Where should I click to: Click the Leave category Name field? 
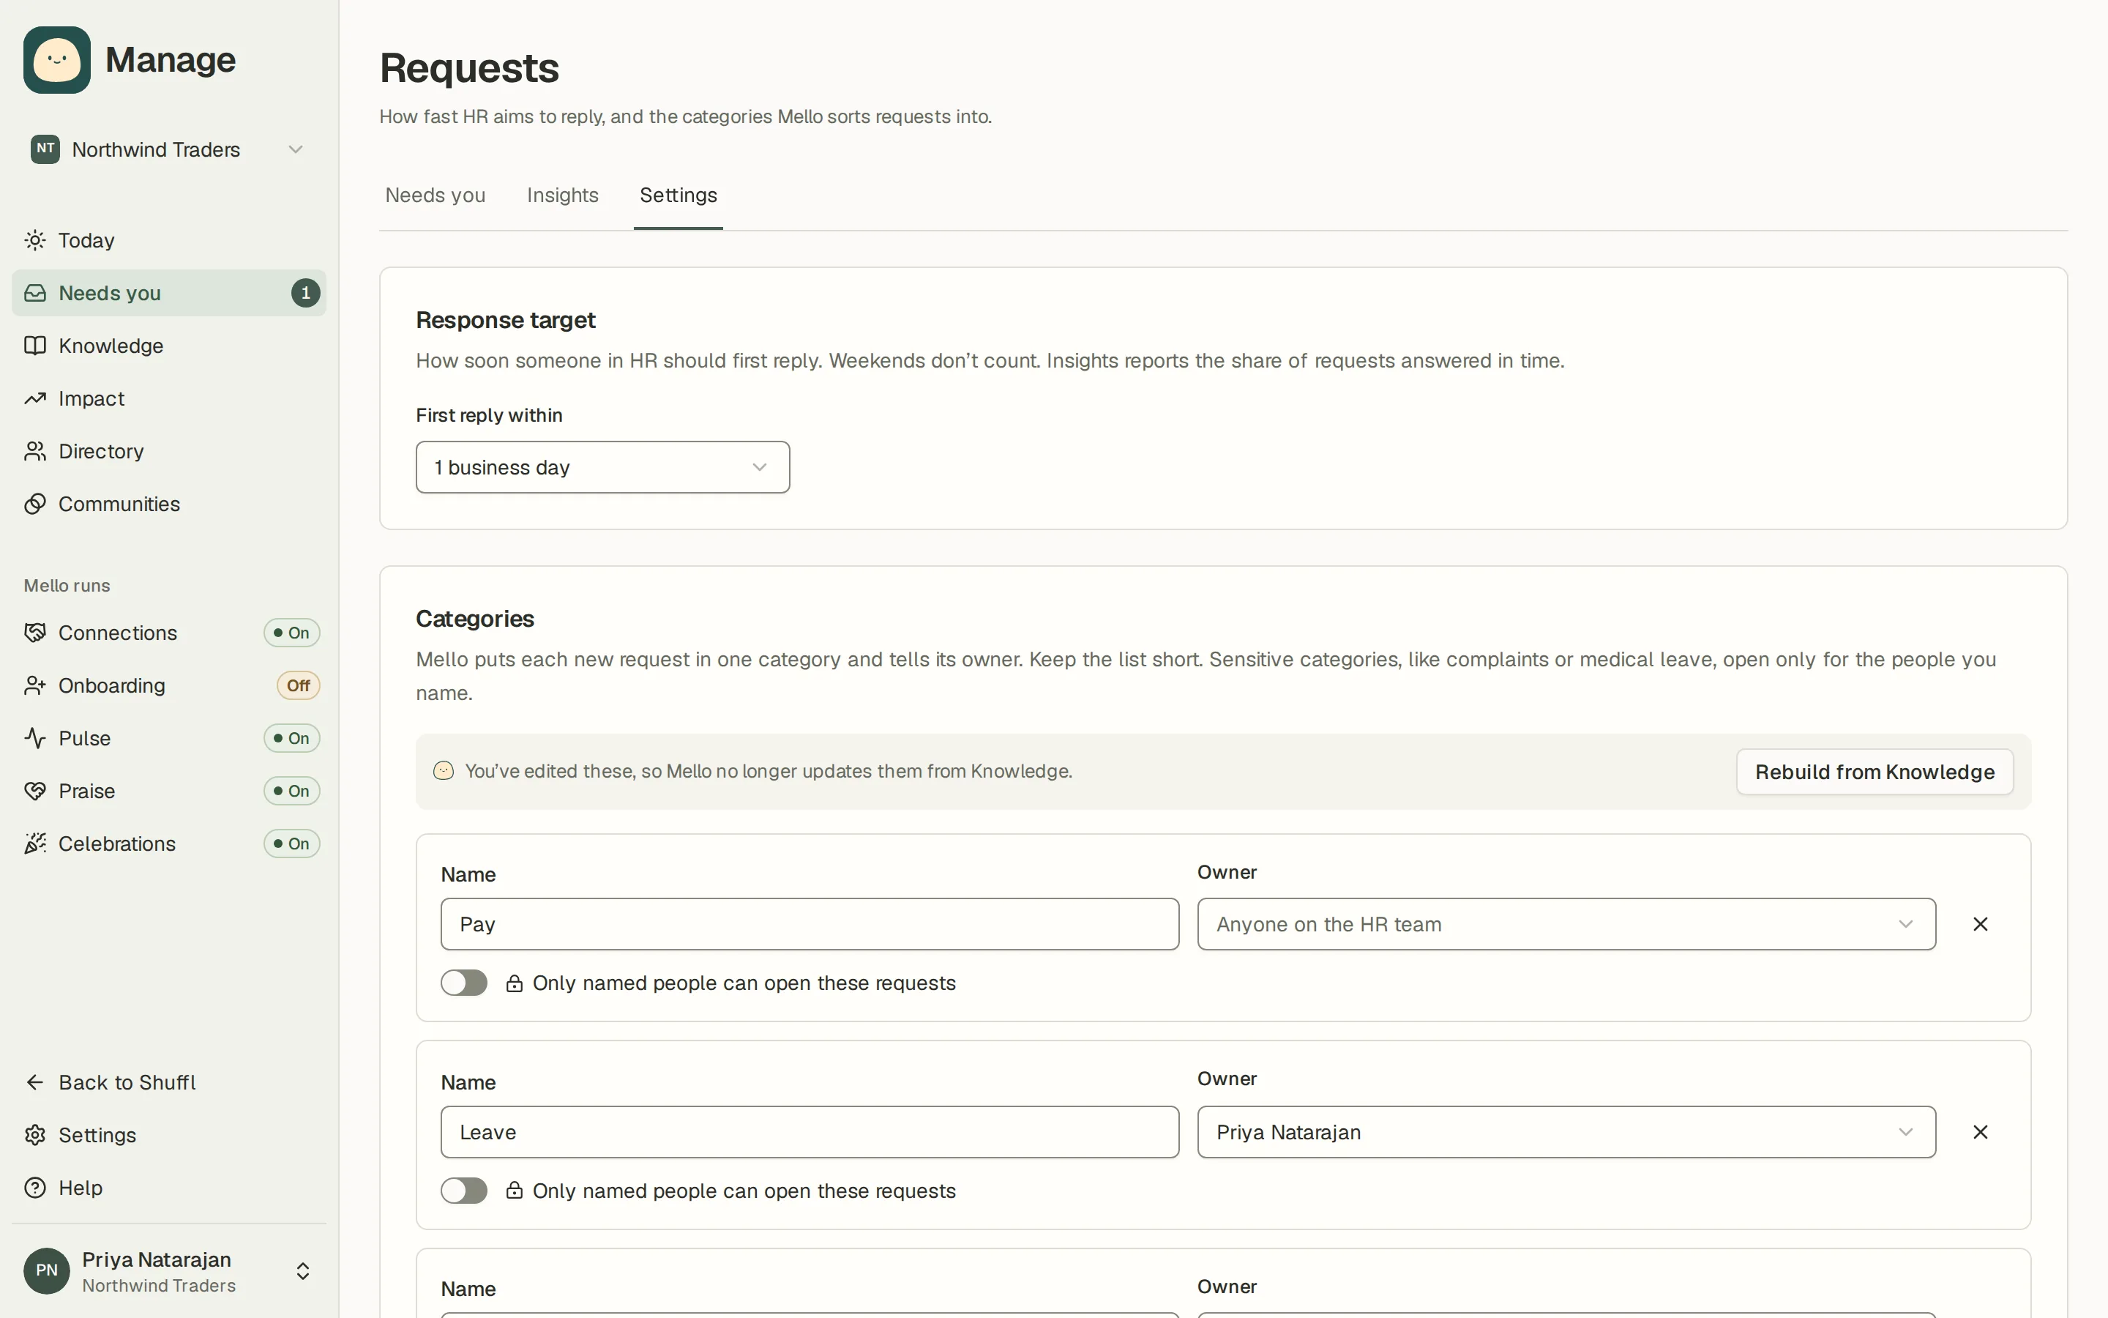tap(810, 1132)
